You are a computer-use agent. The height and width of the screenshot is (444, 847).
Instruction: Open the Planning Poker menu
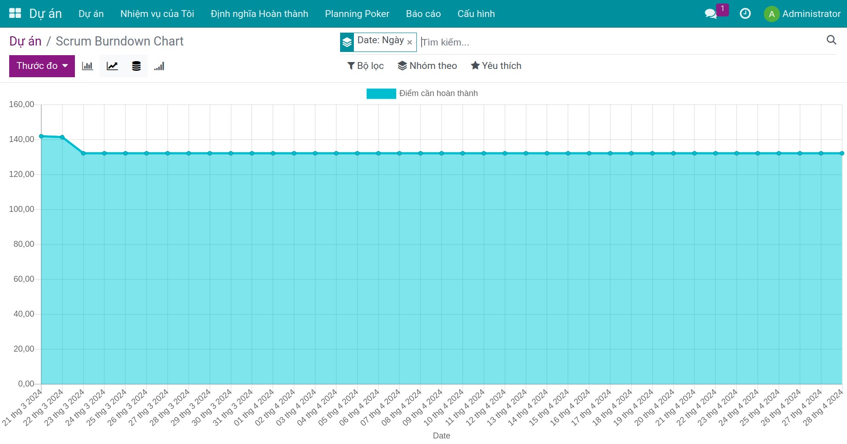pos(357,14)
